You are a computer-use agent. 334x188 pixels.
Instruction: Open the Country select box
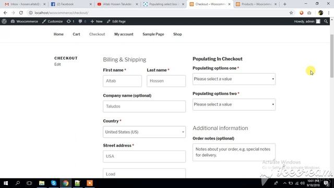point(144,132)
